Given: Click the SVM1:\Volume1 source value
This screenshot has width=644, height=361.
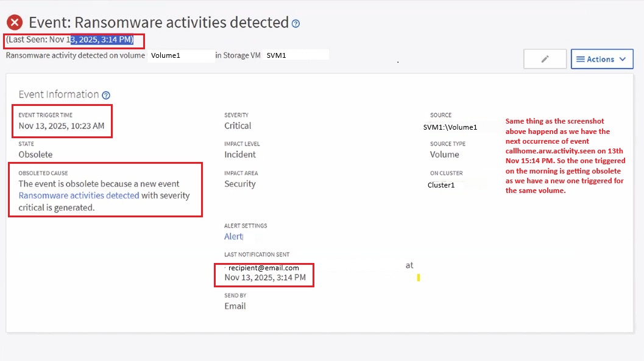Looking at the screenshot, I should [x=450, y=128].
